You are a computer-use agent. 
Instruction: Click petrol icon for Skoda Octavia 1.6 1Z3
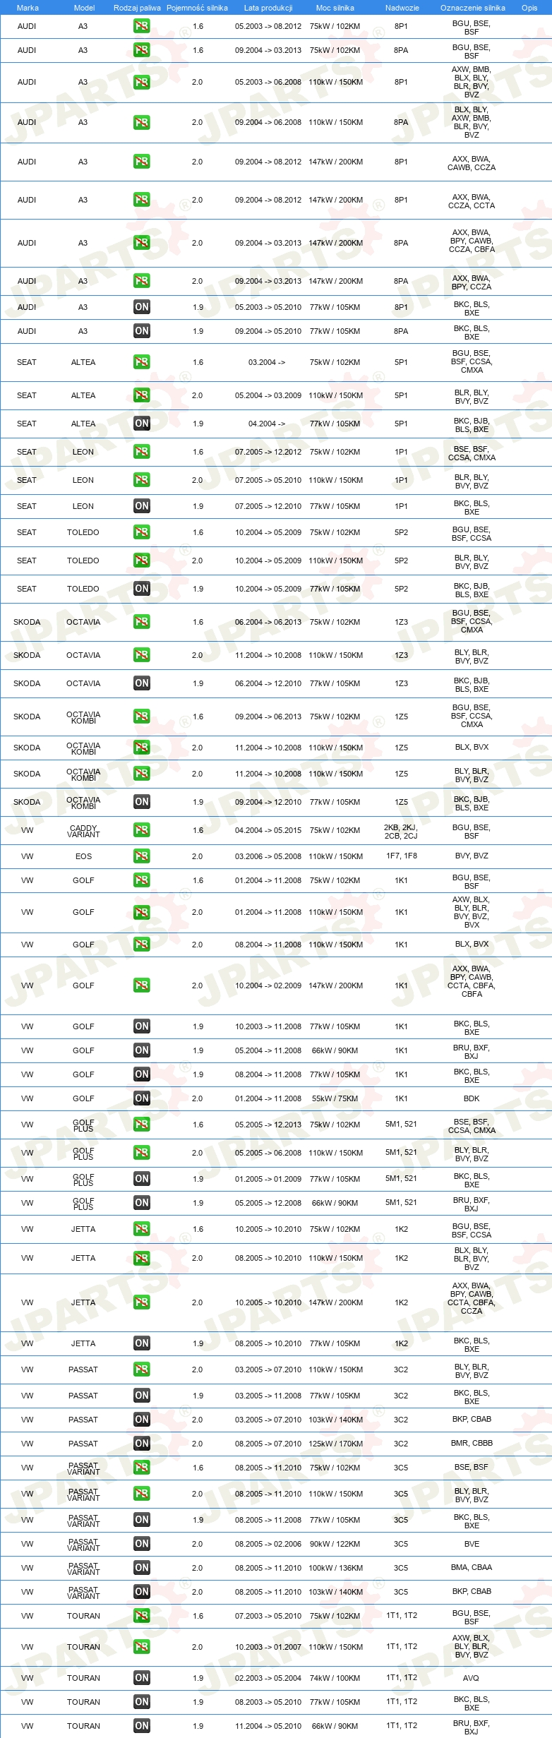pyautogui.click(x=142, y=622)
